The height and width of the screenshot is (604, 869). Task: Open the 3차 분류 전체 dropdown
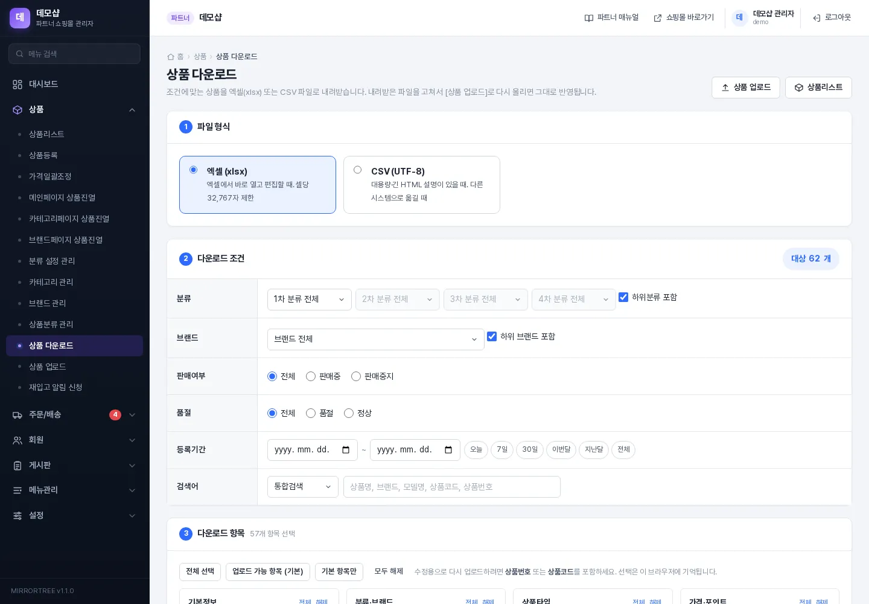[486, 300]
